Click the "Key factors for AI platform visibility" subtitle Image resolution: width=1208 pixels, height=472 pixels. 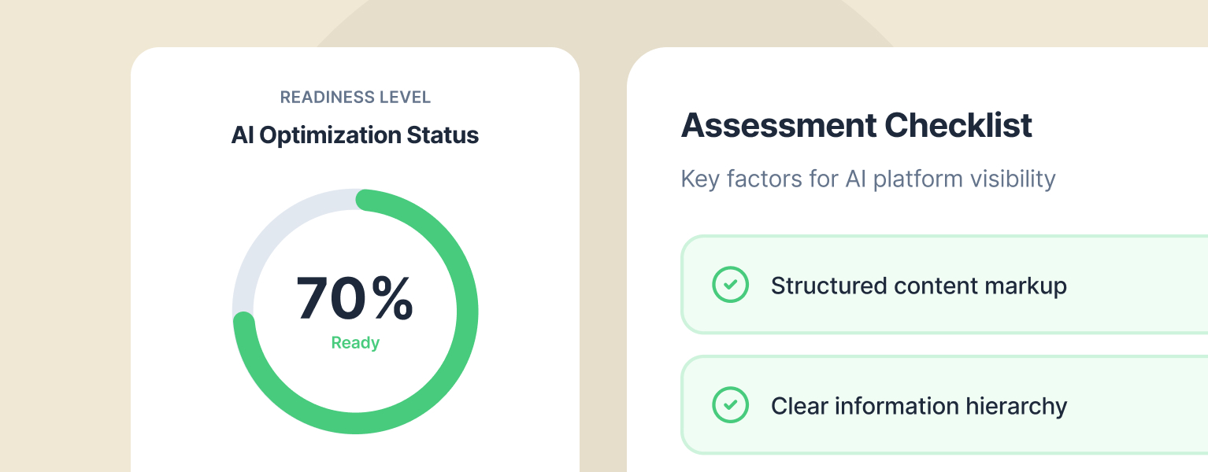click(x=868, y=179)
